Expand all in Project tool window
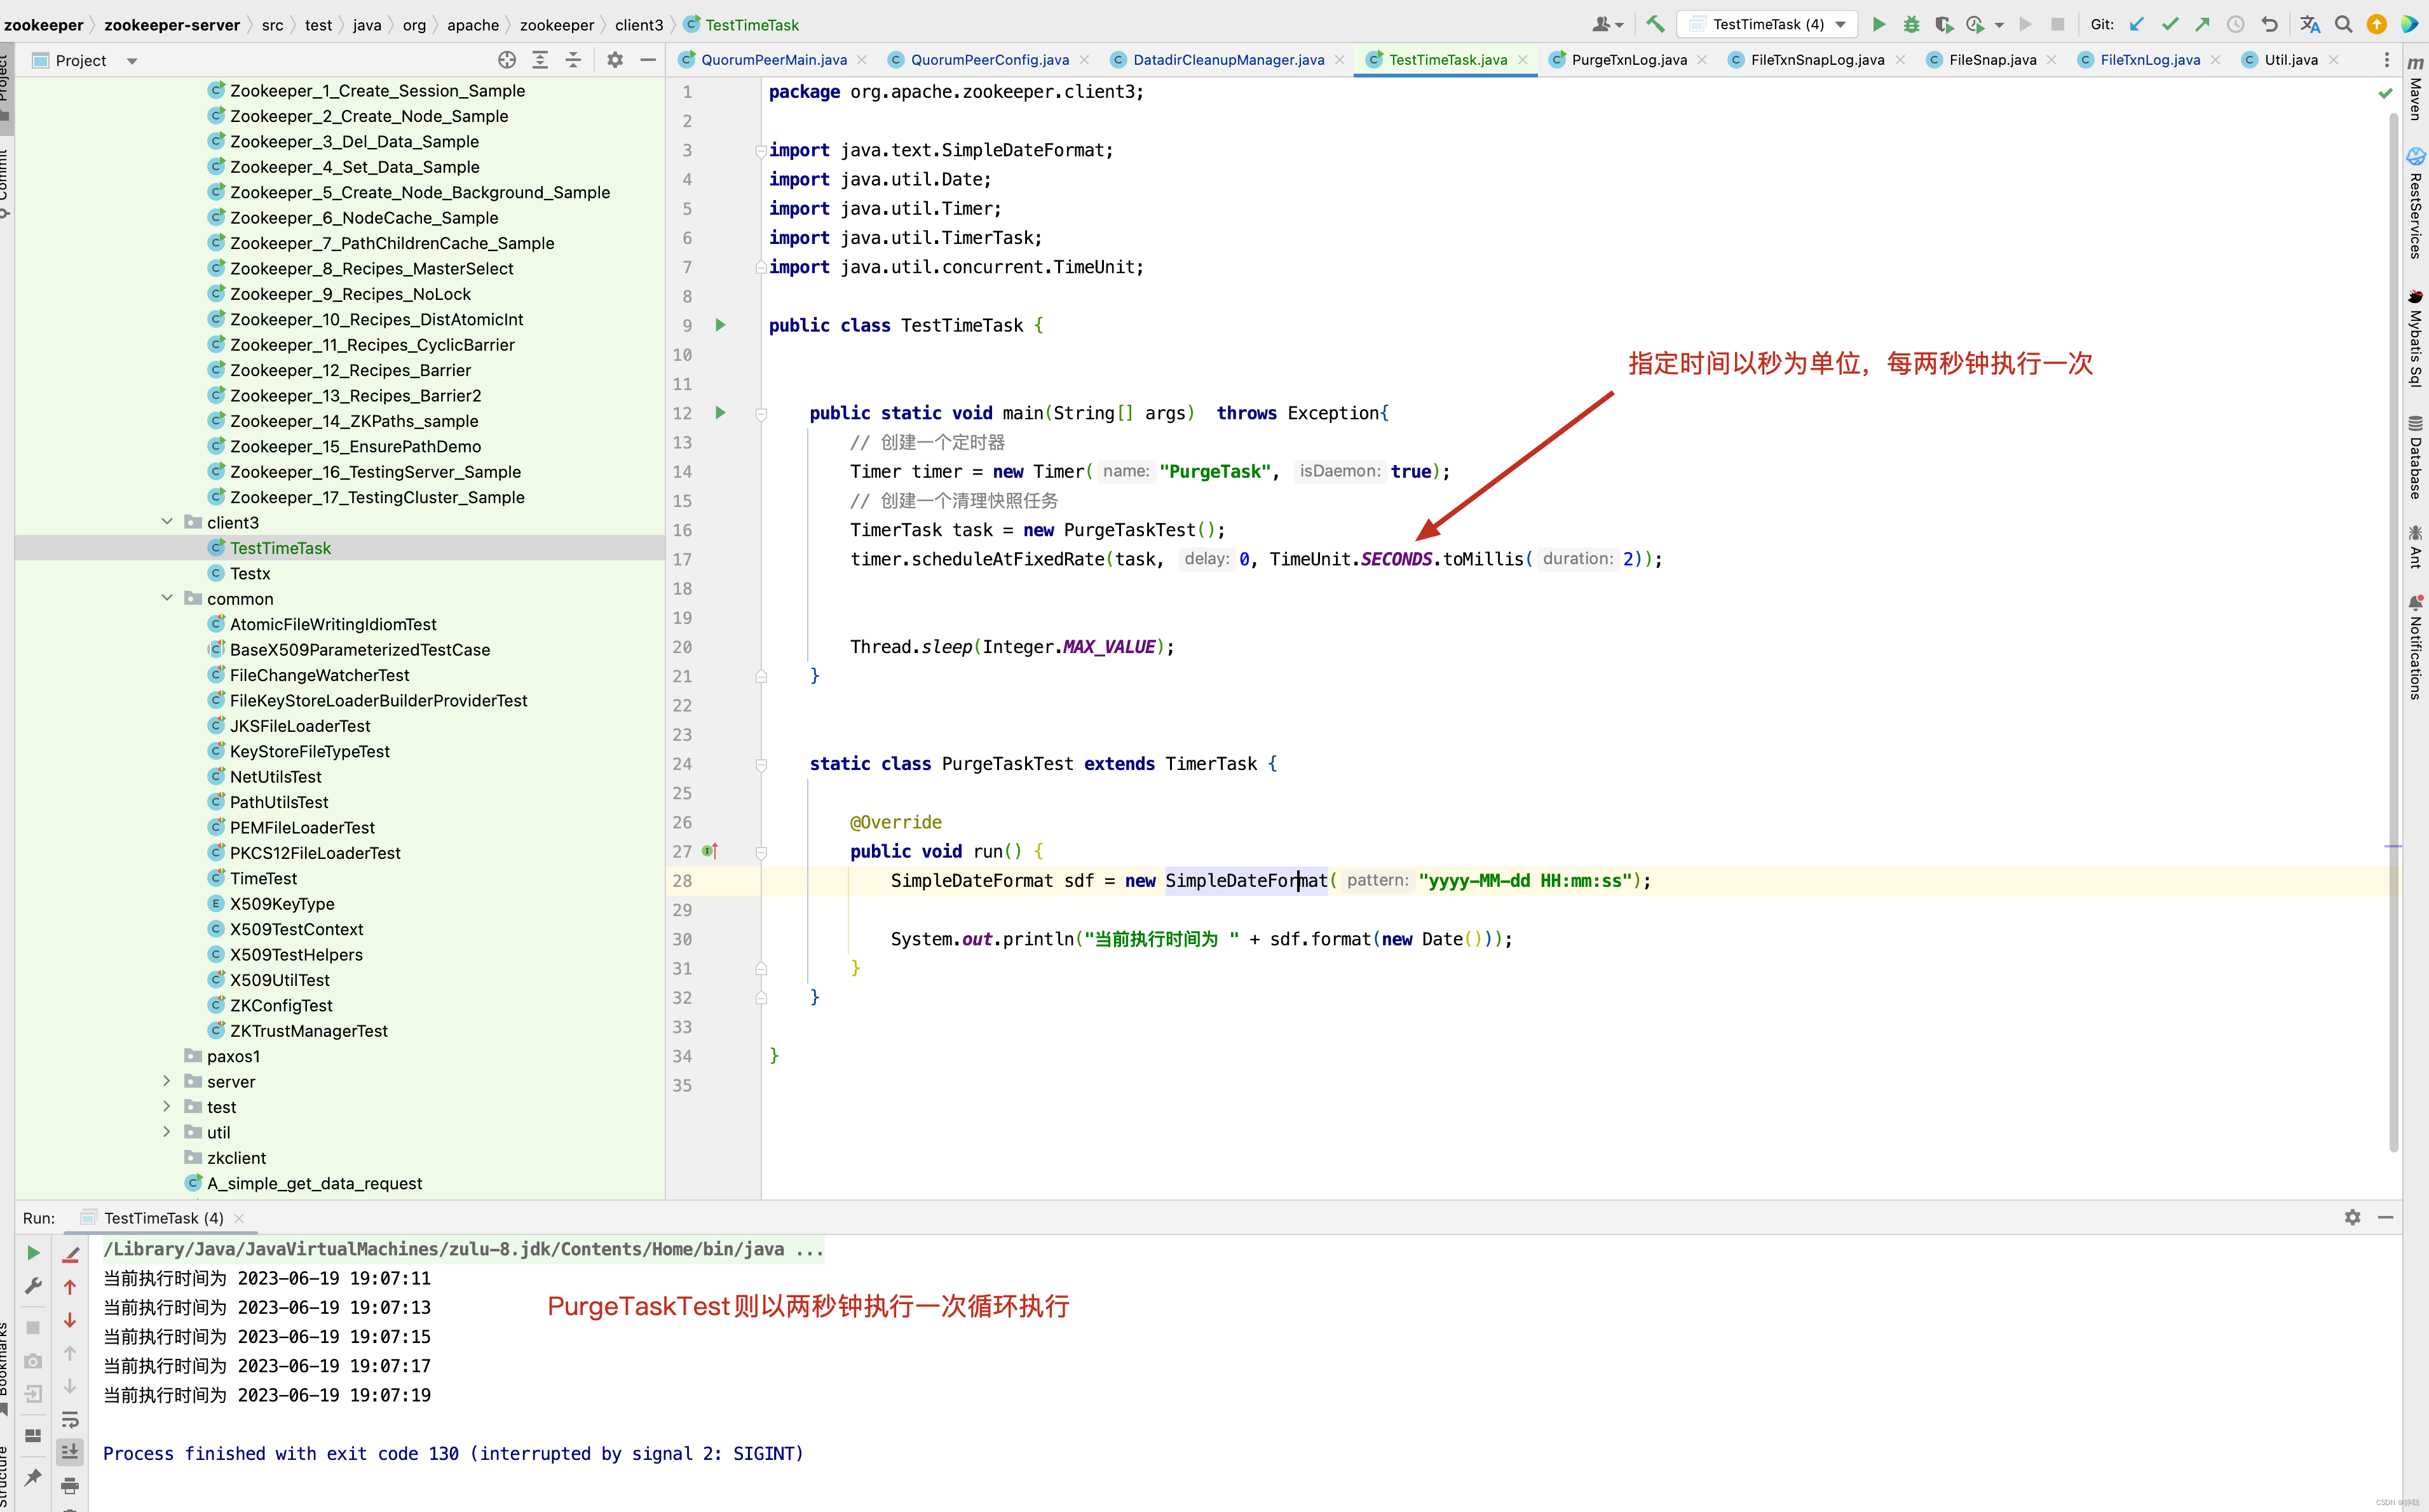Screen dimensions: 2429x1512 pos(539,60)
